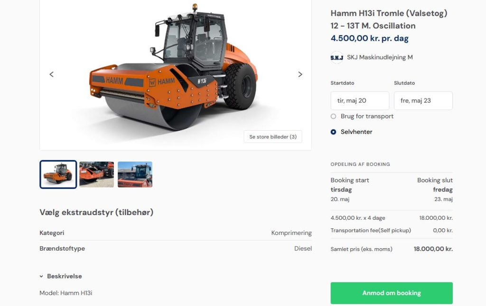Open the Slutdato date picker

(423, 100)
